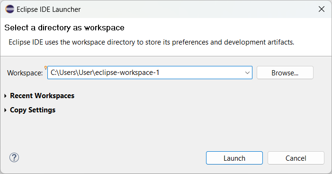This screenshot has width=332, height=174.
Task: Expand the Copy Settings section
Action: (x=30, y=110)
